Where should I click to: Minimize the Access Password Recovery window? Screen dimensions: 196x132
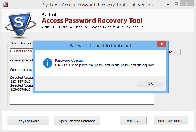[x=168, y=4]
